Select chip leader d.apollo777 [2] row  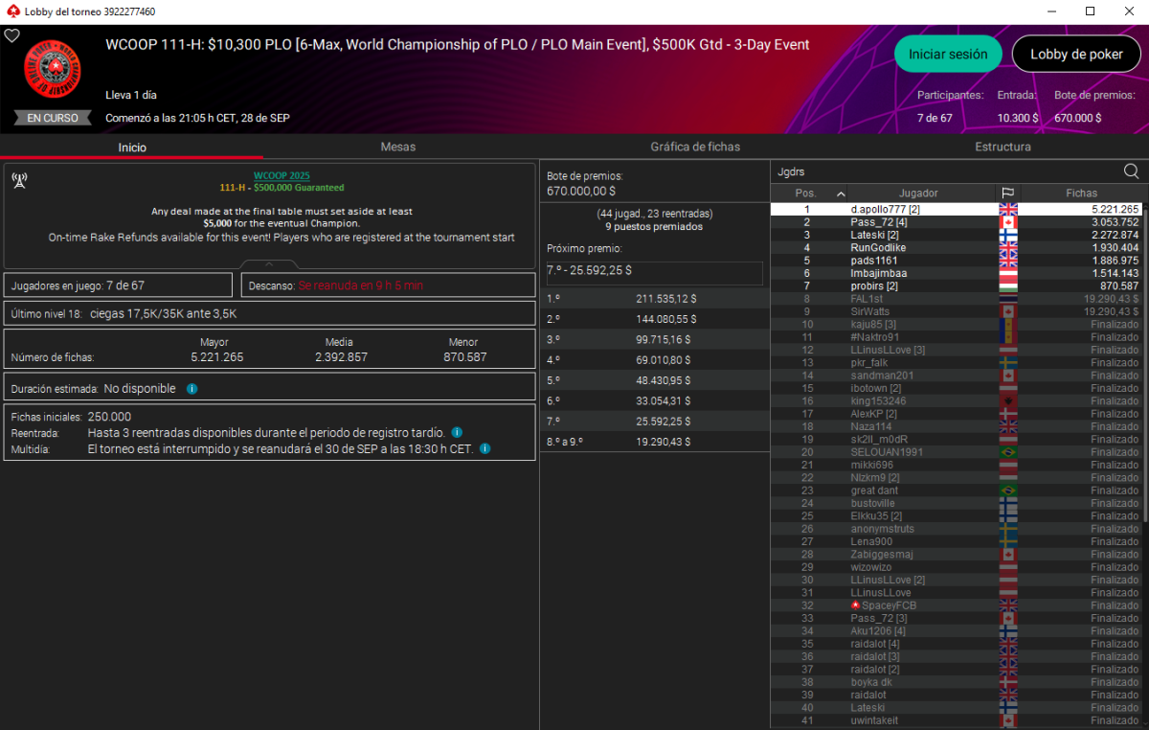(x=957, y=209)
